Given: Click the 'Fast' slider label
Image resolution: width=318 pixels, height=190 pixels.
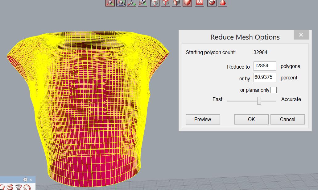Looking at the screenshot, I should pyautogui.click(x=217, y=99).
